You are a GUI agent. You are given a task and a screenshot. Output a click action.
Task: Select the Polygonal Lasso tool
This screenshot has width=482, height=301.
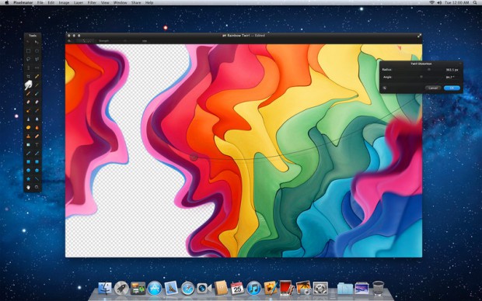[37, 59]
